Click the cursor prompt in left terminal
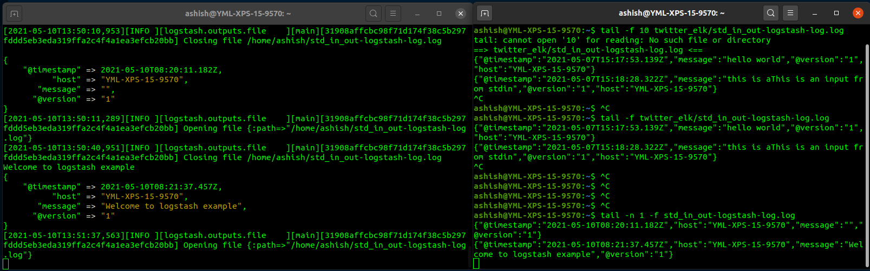 tap(6, 264)
